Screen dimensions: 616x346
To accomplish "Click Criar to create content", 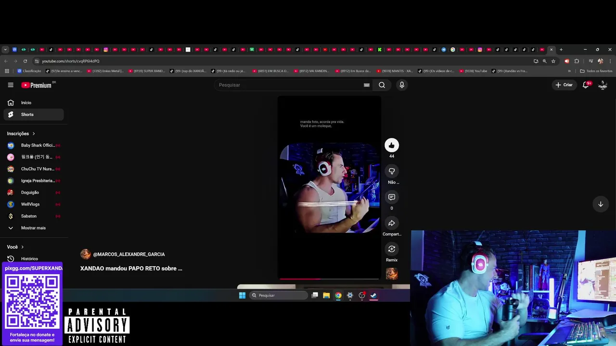I will [x=564, y=85].
